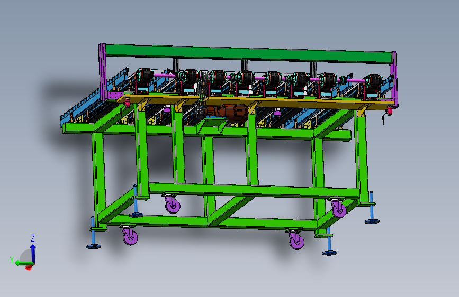Select the front-left blue leveling foot

[x=93, y=233]
